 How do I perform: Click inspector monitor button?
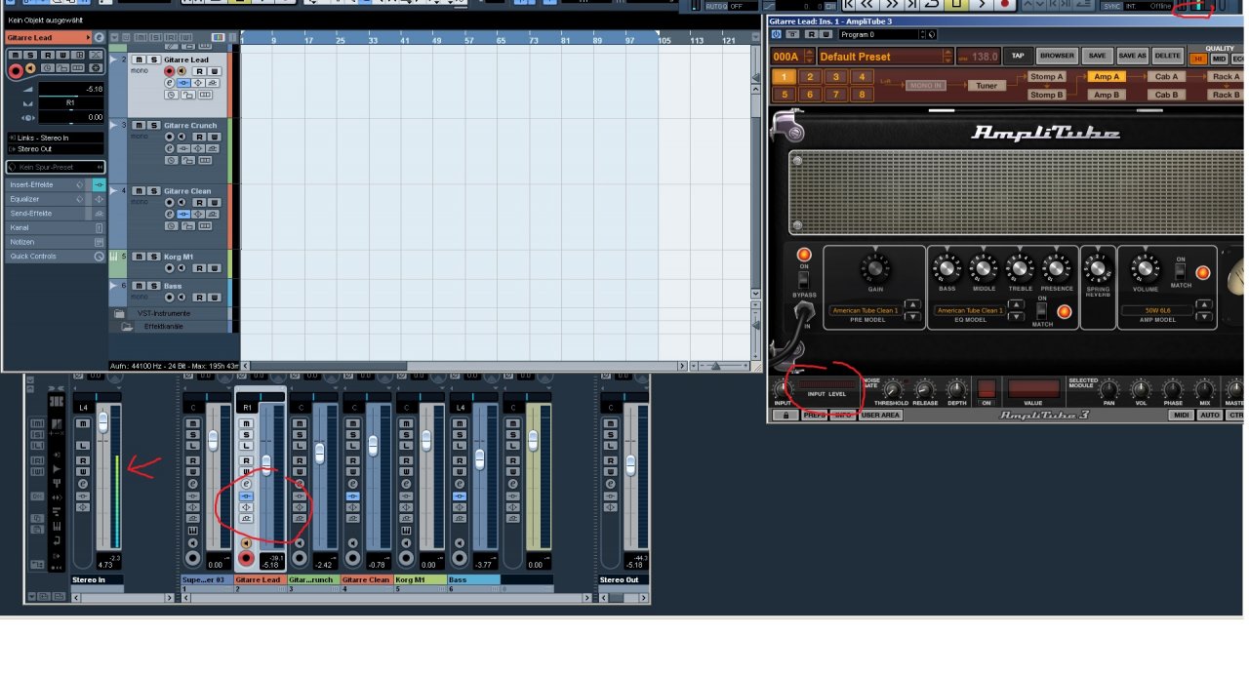click(29, 67)
